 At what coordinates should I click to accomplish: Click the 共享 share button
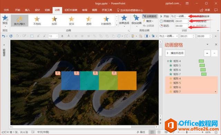coord(205,10)
